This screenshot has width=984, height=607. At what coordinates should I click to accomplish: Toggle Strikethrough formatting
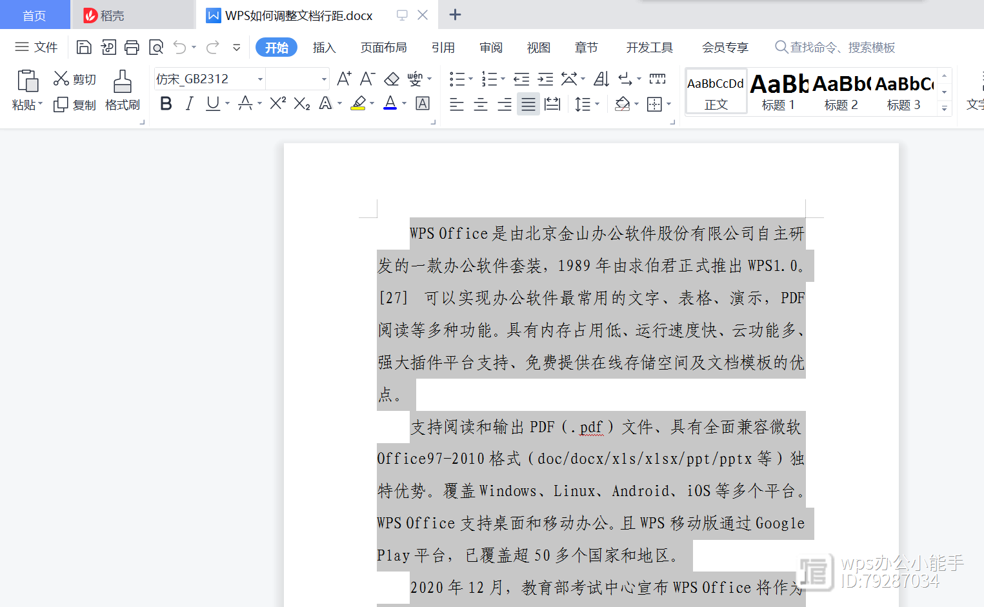tap(245, 103)
